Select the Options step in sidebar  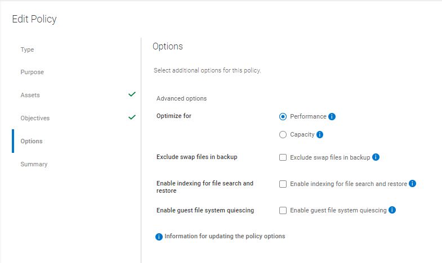(32, 141)
